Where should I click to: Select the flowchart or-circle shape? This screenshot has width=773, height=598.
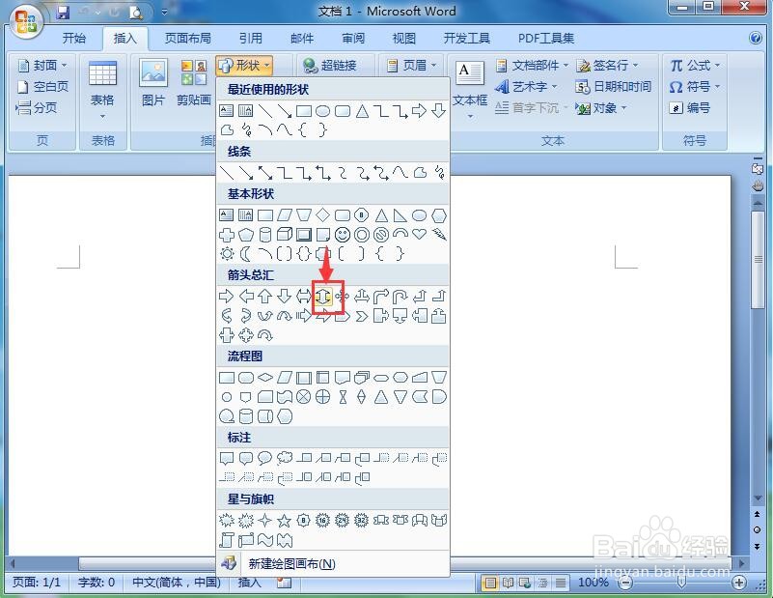[x=322, y=397]
